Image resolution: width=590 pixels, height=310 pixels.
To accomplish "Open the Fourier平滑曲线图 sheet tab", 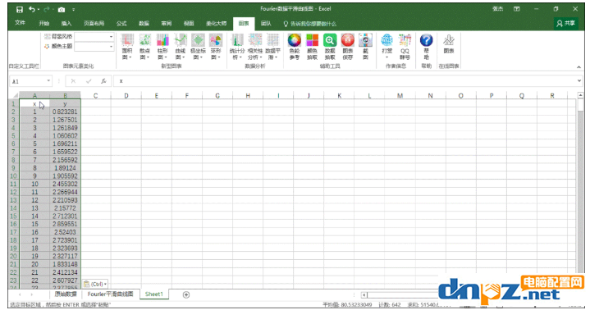I will 110,294.
